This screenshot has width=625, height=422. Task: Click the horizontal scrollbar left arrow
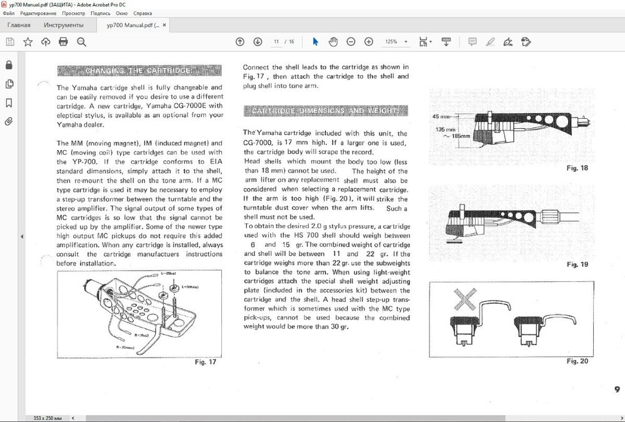pos(73,418)
